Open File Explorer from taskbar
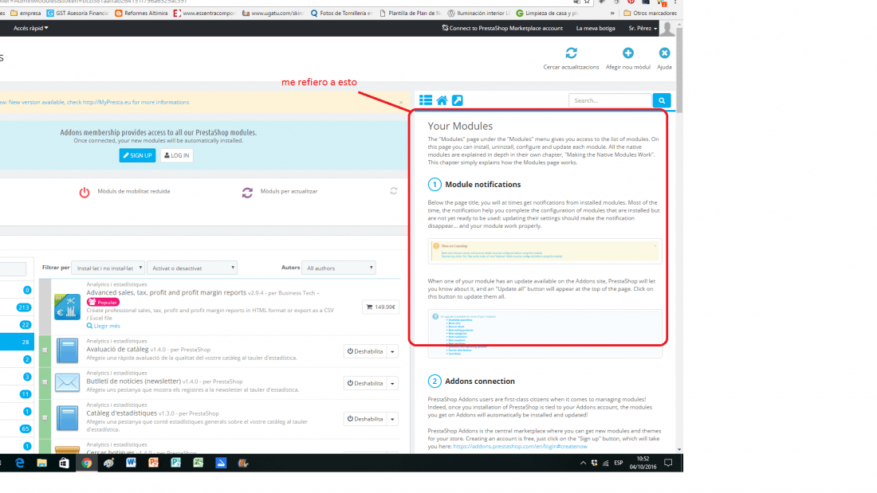 [42, 463]
